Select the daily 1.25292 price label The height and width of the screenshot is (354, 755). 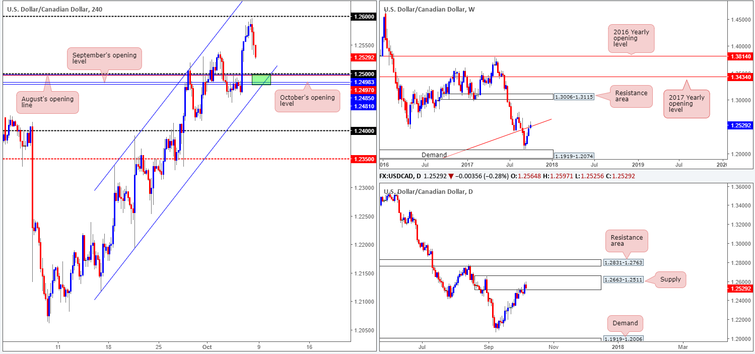[x=740, y=289]
